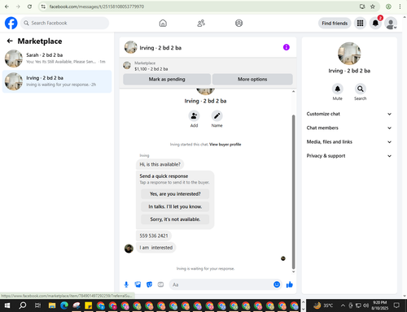Viewport: 407px width, 312px height.
Task: Mute conversation with the bell icon
Action: [338, 89]
